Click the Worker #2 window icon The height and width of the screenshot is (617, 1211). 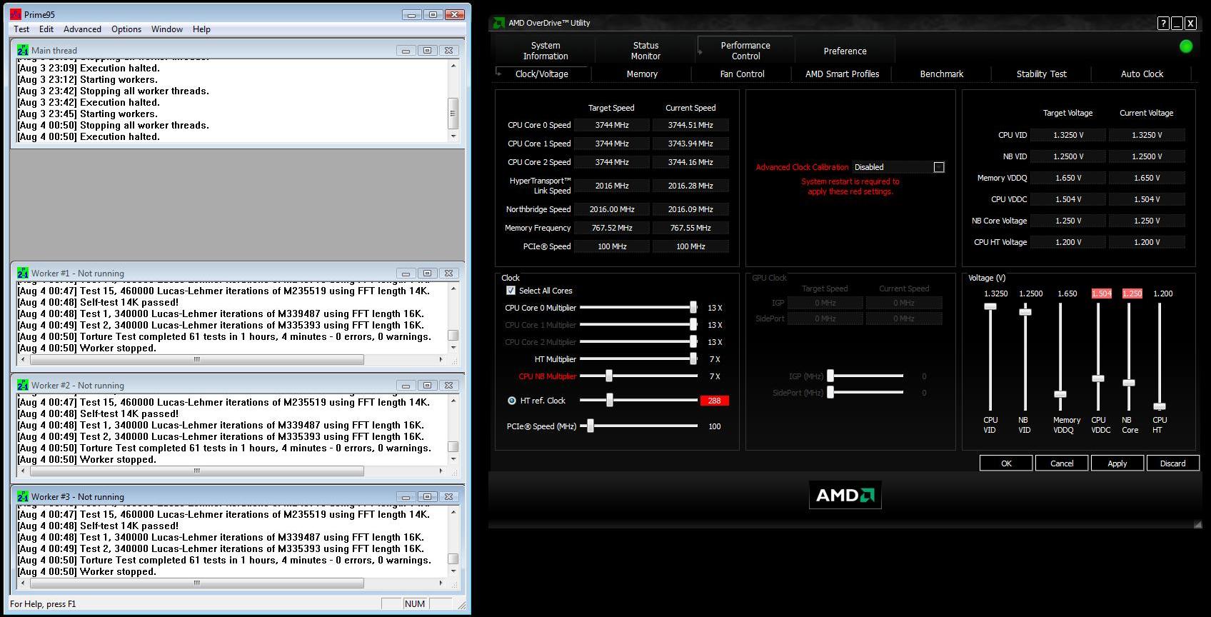pyautogui.click(x=23, y=385)
